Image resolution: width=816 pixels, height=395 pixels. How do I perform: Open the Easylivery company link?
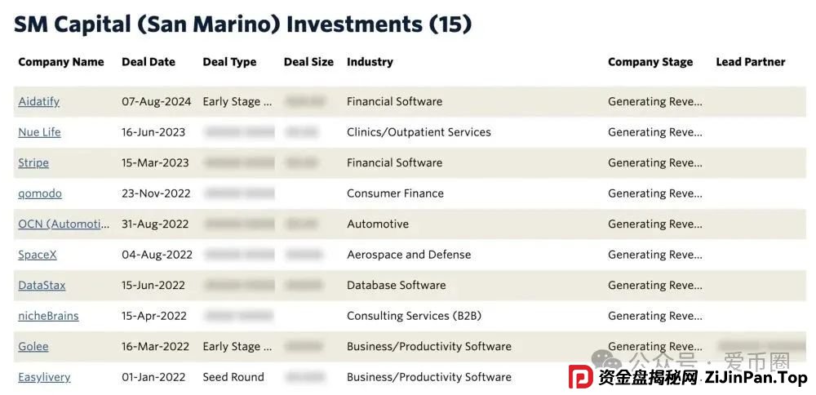(44, 377)
